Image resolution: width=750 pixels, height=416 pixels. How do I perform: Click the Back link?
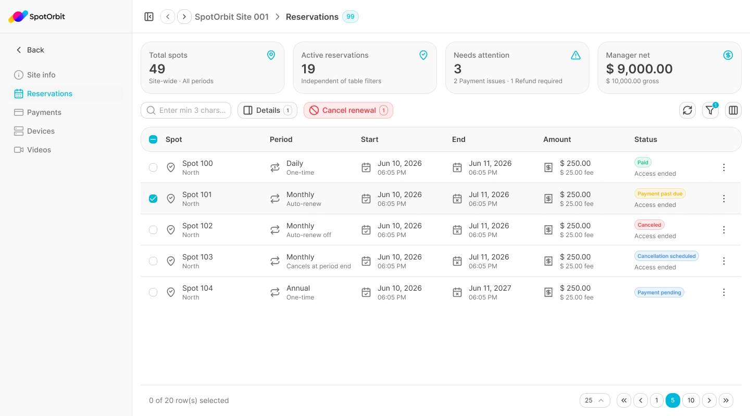coord(30,50)
